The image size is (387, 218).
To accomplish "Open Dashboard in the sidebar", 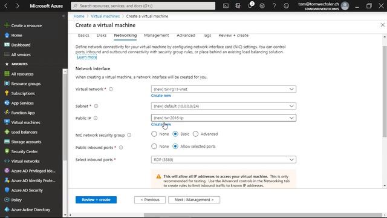I will coord(21,45).
